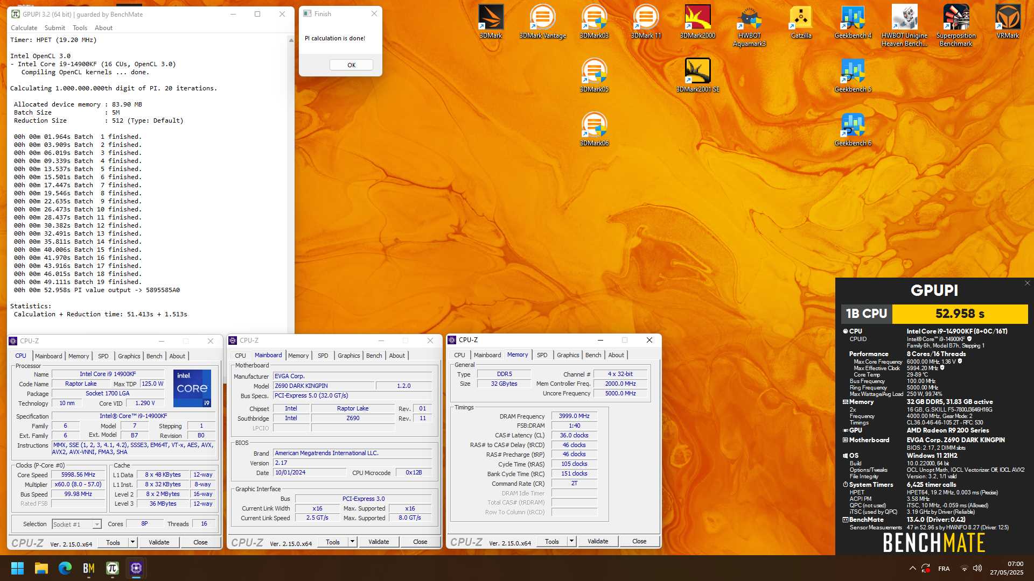Click the DRAM Frequency 3999.0 MHz value
This screenshot has height=581, width=1034.
point(574,416)
